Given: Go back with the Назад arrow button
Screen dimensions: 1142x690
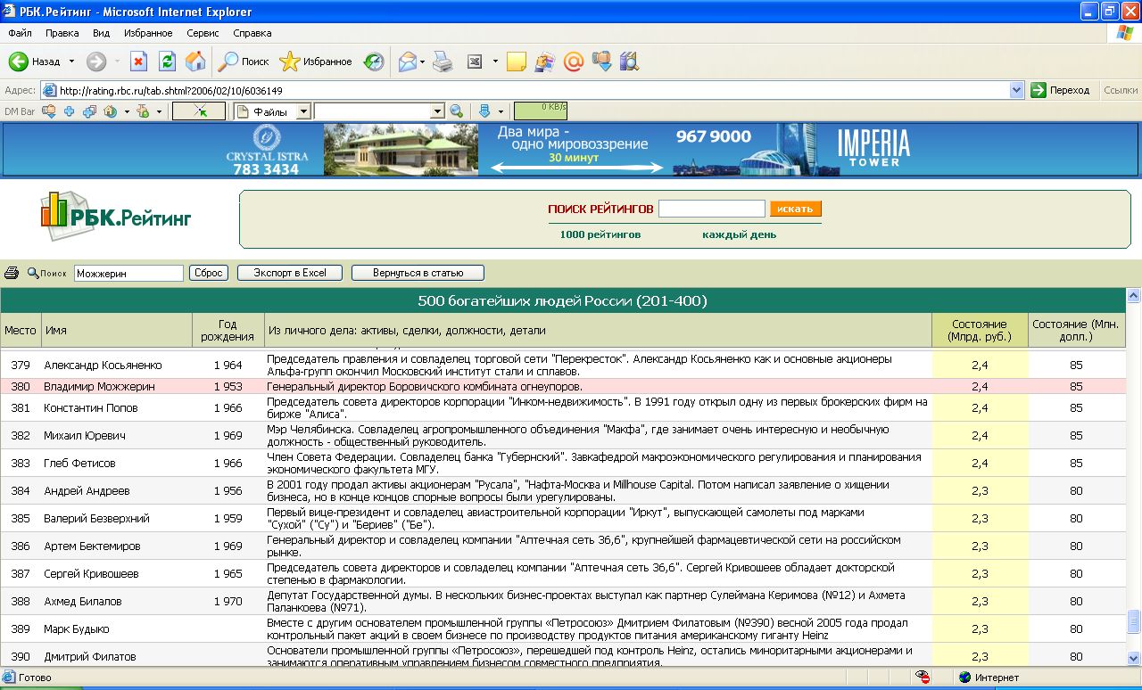Looking at the screenshot, I should (x=36, y=62).
